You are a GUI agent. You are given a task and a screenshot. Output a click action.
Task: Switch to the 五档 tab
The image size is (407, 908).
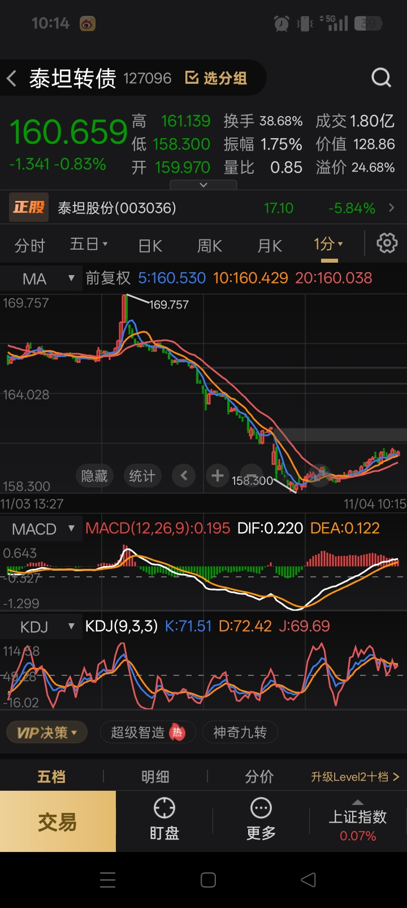(51, 777)
